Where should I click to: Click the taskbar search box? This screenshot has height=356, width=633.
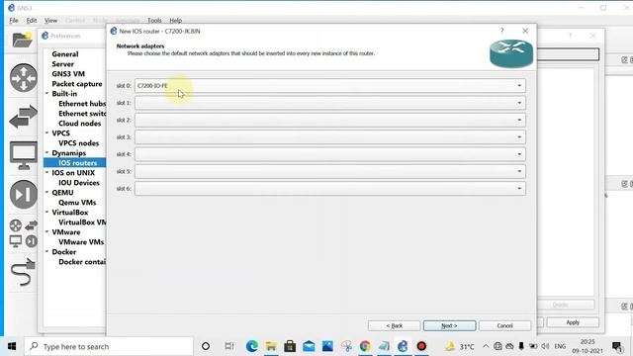click(109, 346)
